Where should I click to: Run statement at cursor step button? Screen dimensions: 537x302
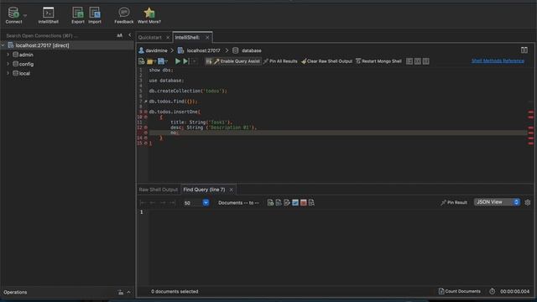[186, 61]
